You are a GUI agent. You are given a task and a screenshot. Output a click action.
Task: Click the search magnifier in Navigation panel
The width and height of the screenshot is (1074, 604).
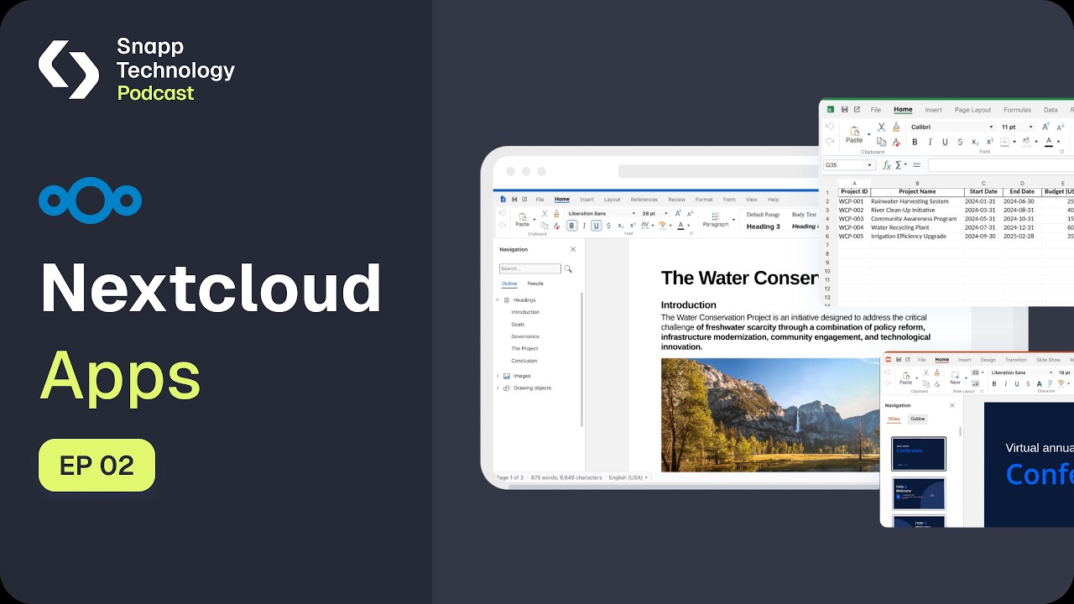coord(568,269)
